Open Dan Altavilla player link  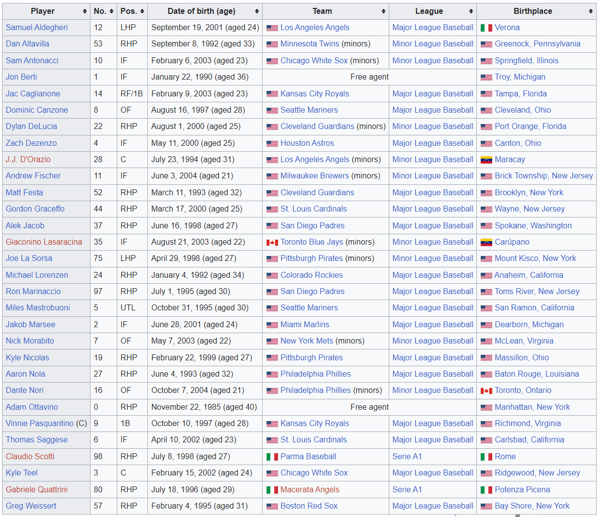27,44
